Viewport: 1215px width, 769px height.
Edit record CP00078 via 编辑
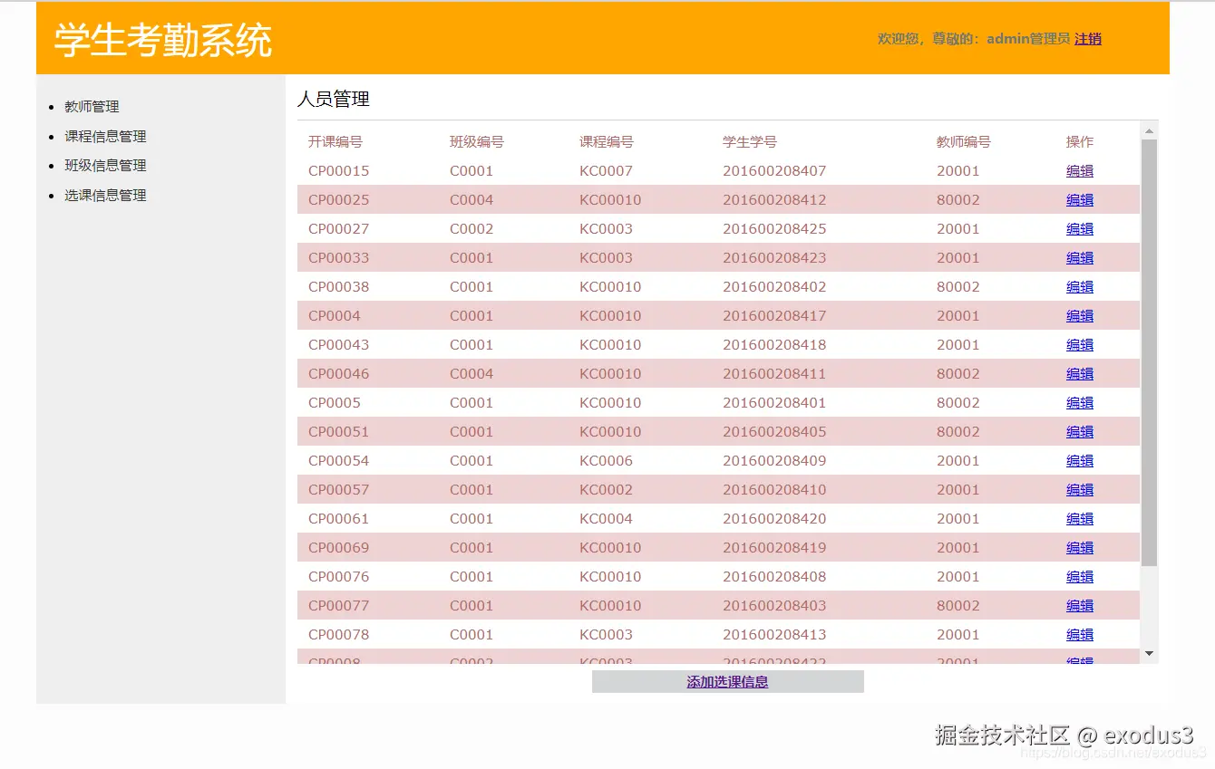(x=1080, y=635)
